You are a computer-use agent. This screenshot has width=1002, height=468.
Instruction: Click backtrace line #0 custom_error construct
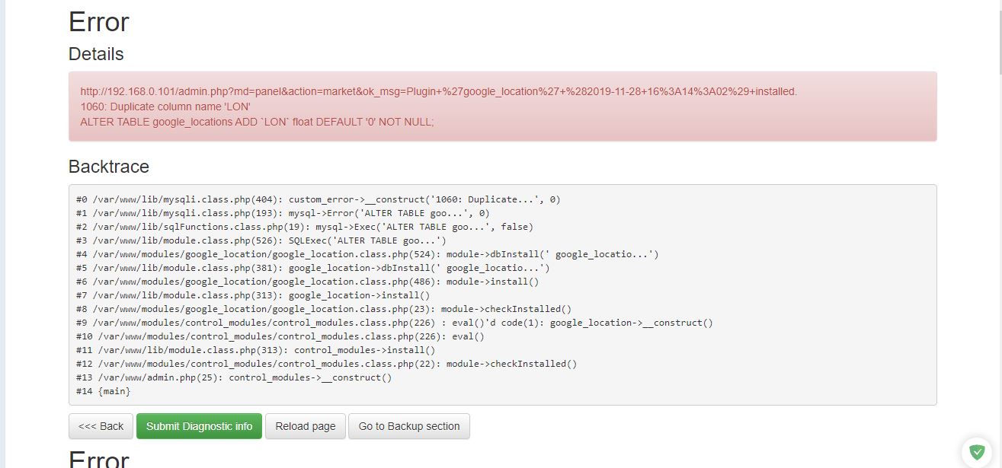[318, 199]
